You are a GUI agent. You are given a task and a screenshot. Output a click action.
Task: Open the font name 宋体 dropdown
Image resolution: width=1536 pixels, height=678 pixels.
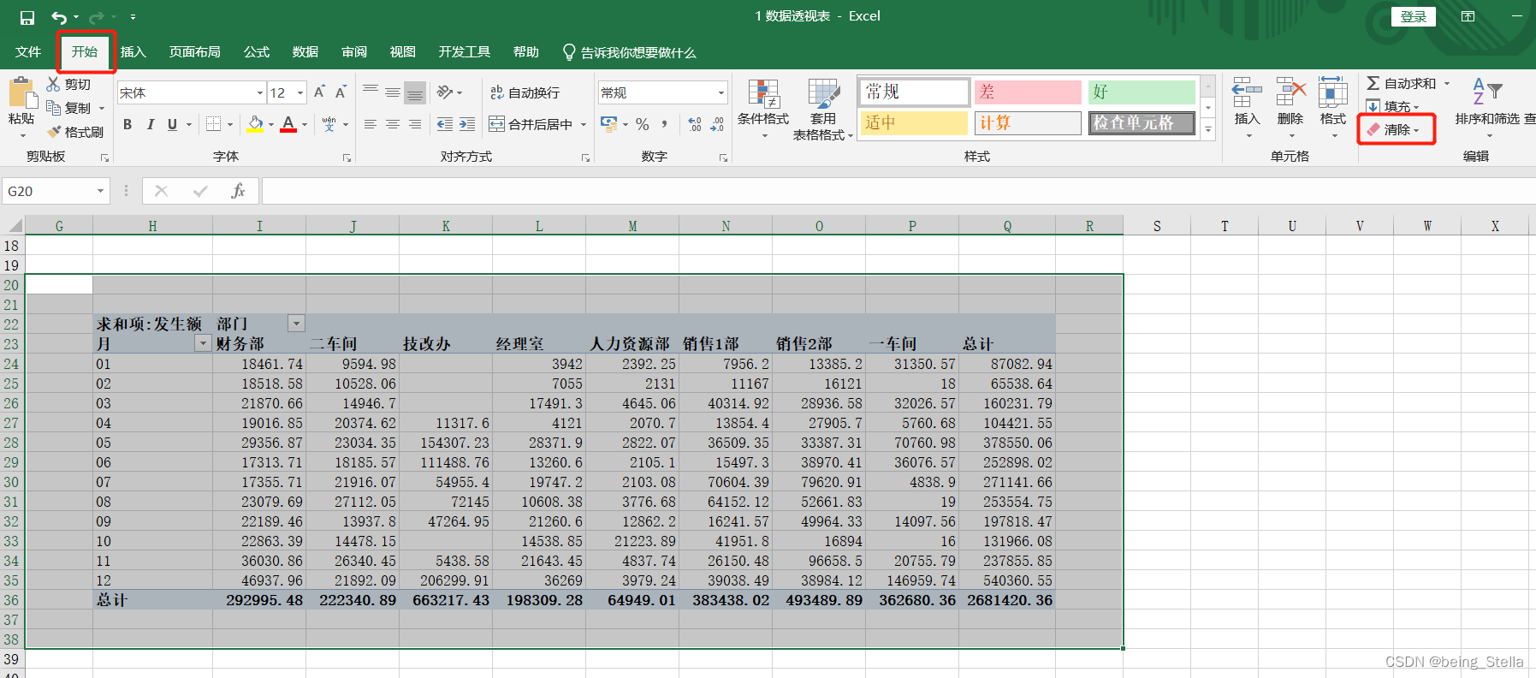coord(260,92)
